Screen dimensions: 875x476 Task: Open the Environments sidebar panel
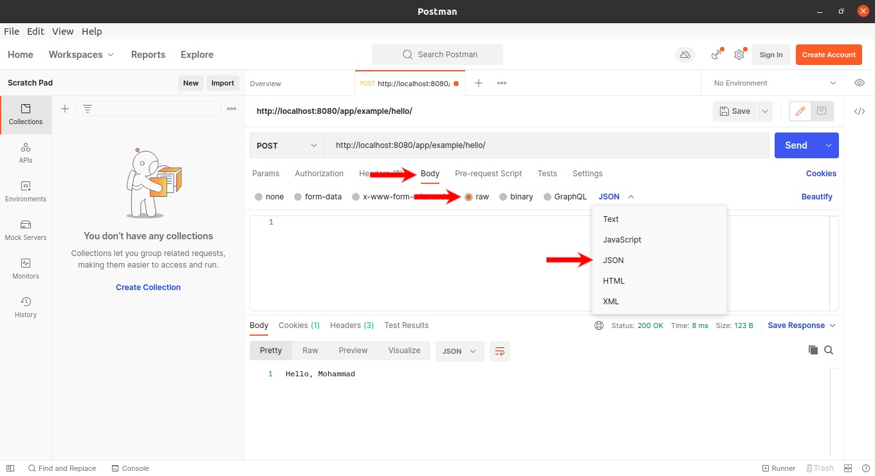click(x=26, y=192)
